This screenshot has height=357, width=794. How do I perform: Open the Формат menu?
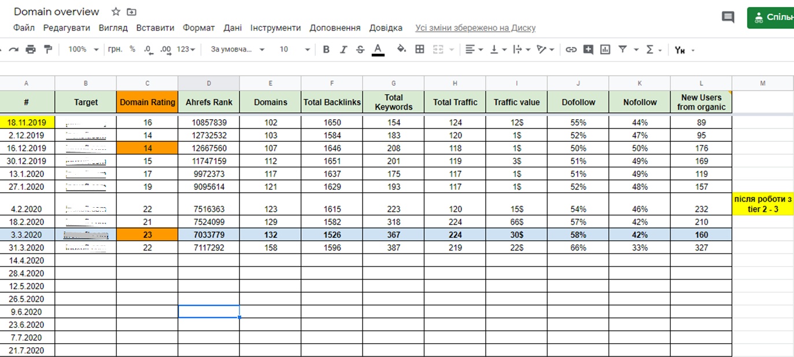point(198,28)
